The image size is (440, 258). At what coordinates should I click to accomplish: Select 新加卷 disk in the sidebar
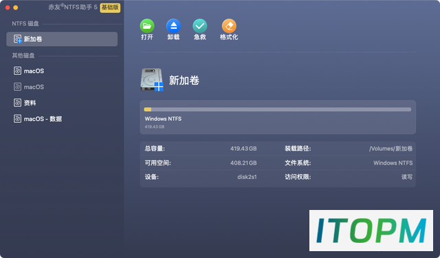click(62, 39)
